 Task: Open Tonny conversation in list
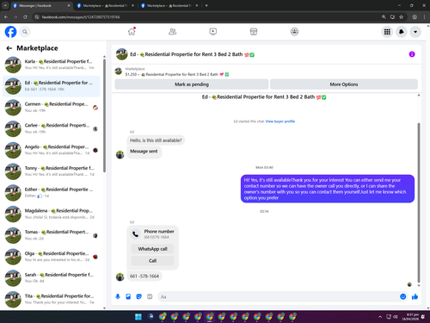click(52, 171)
